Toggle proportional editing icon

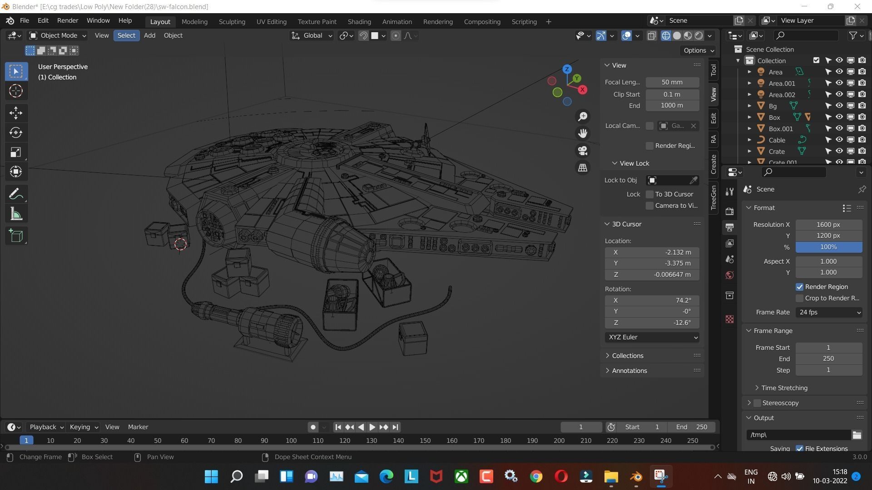pos(396,35)
